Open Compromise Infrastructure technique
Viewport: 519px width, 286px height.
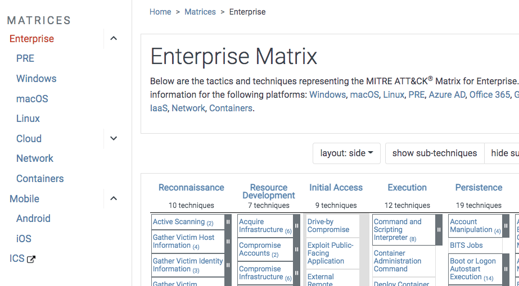tap(265, 273)
